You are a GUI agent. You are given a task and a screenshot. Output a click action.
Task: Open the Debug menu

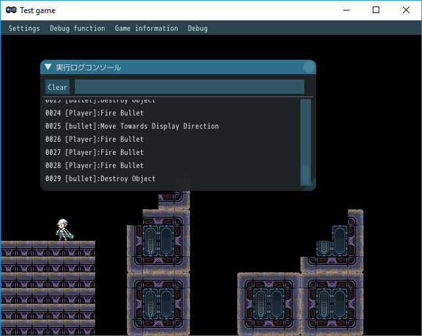[x=198, y=28]
